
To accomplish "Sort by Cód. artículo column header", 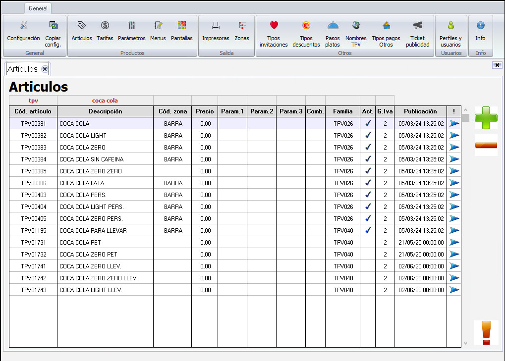I will click(33, 111).
